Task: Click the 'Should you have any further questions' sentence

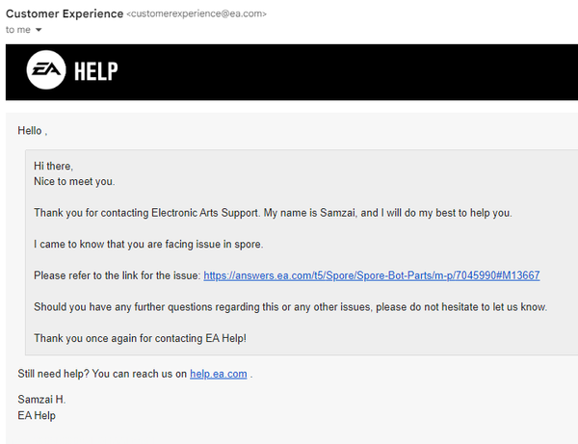Action: (x=291, y=307)
